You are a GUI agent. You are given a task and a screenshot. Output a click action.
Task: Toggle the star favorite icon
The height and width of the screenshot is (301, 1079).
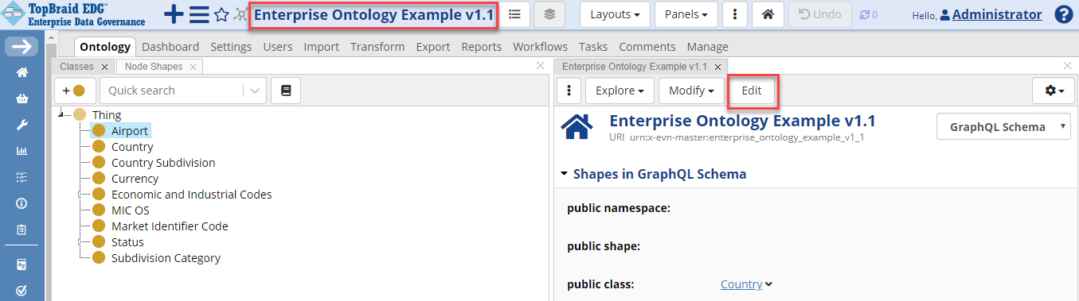(x=221, y=15)
